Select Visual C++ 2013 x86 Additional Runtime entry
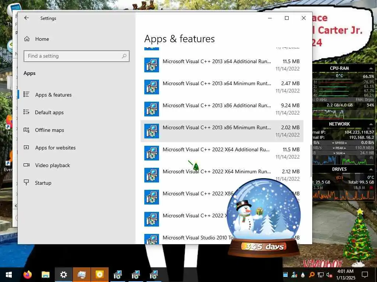 click(222, 109)
